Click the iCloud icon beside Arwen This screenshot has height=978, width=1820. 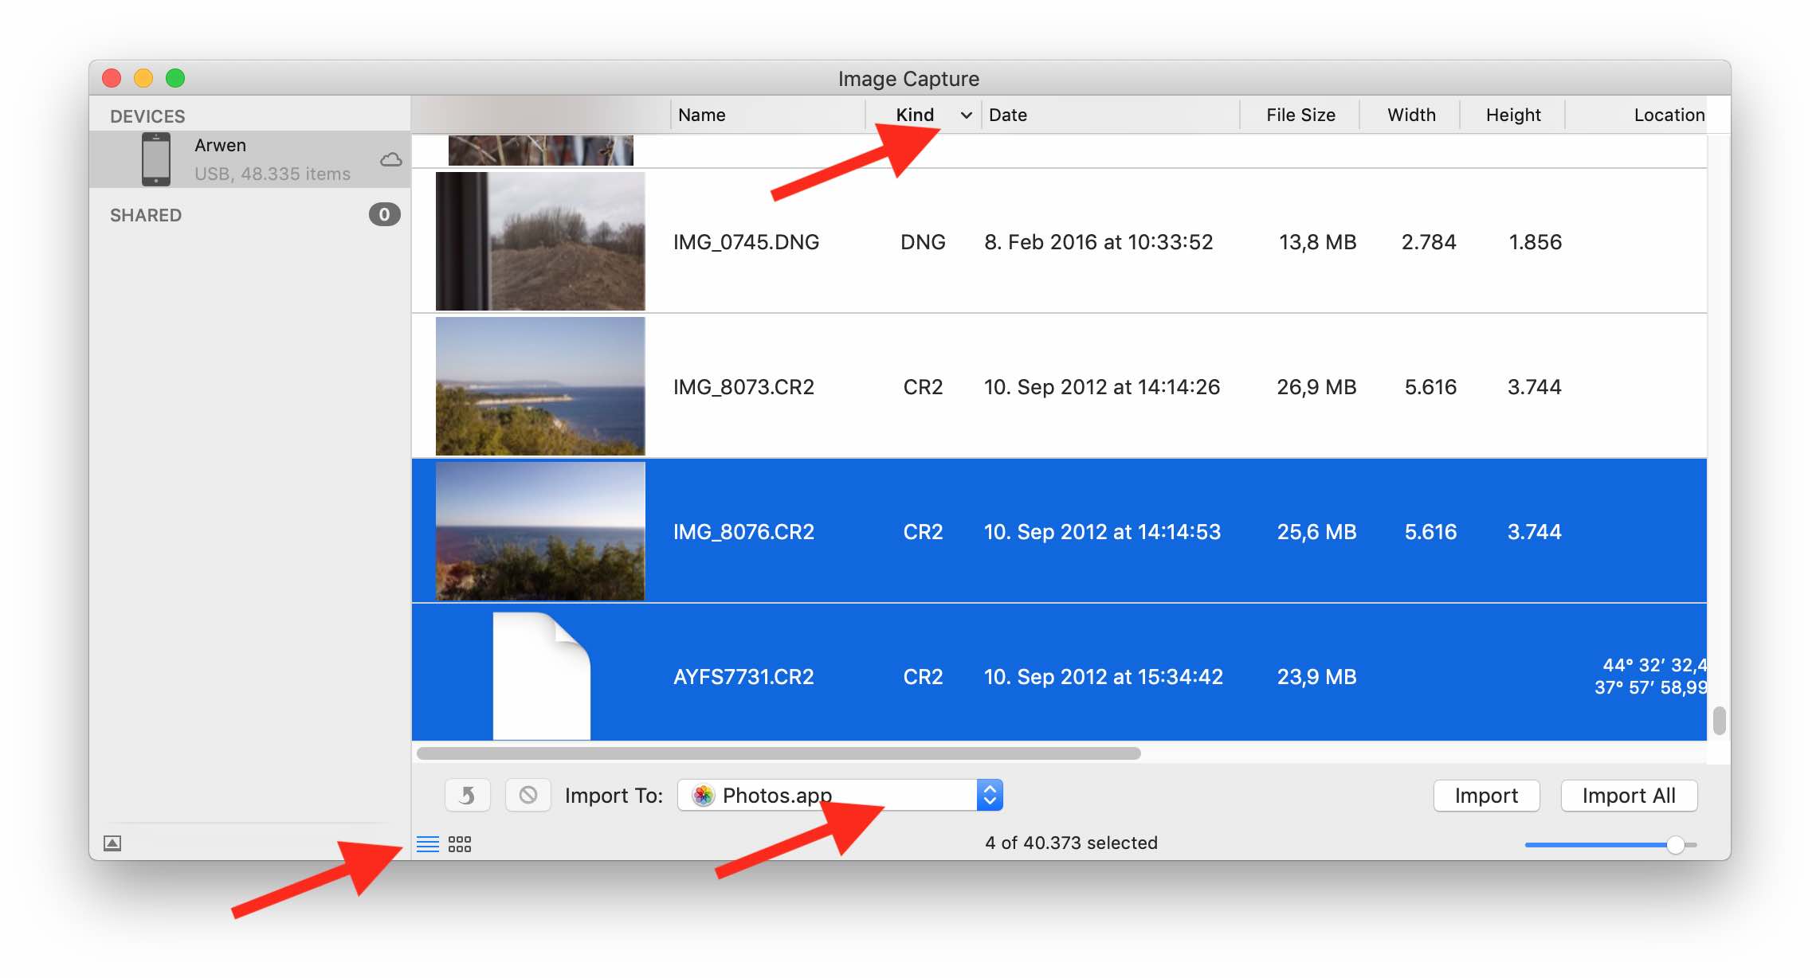390,159
